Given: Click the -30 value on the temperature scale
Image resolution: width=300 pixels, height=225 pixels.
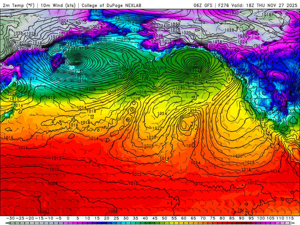Looking at the screenshot, I should pos(10,218).
